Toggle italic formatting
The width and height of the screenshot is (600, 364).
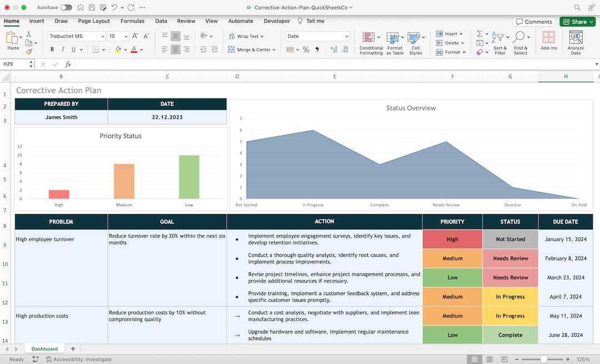[x=62, y=49]
